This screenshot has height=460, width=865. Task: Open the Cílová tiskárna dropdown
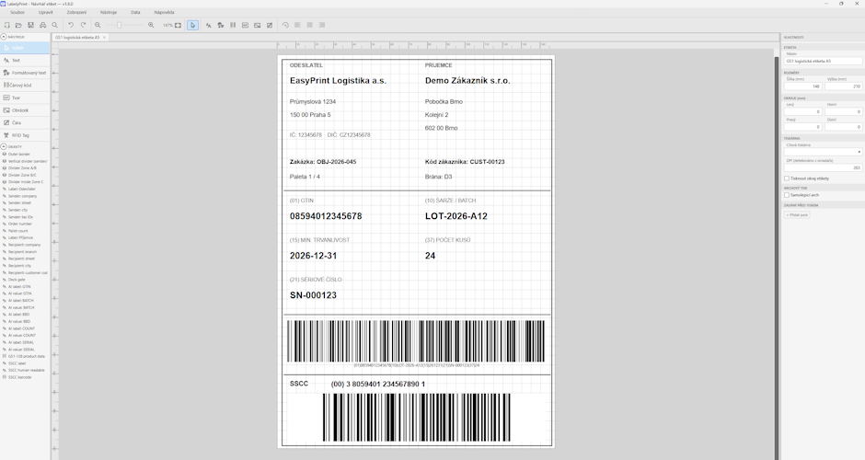(x=823, y=152)
